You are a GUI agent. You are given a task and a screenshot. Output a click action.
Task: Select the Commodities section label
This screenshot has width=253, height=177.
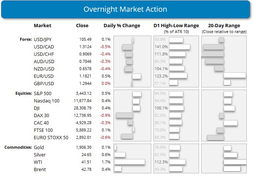pos(18,148)
